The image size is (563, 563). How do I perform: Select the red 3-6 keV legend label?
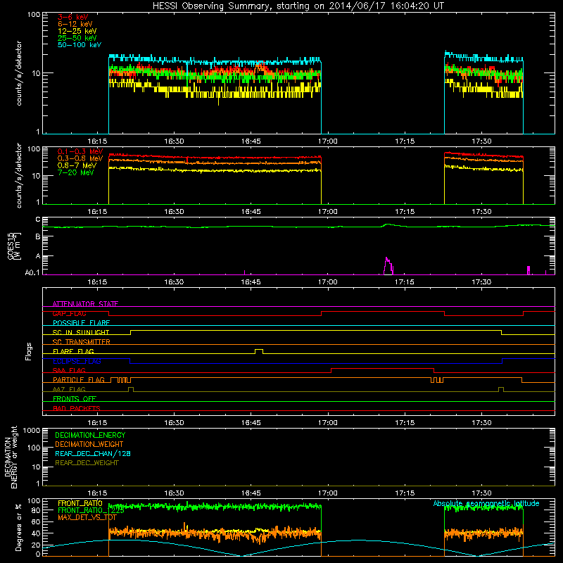[x=72, y=17]
